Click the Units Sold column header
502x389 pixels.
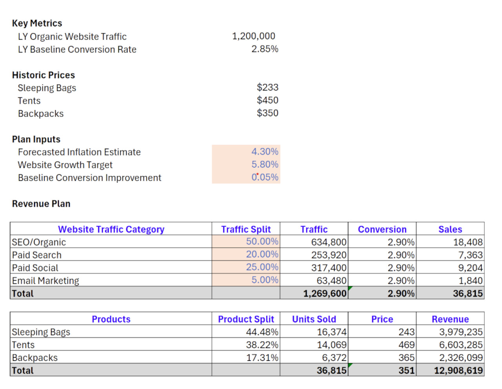point(314,319)
